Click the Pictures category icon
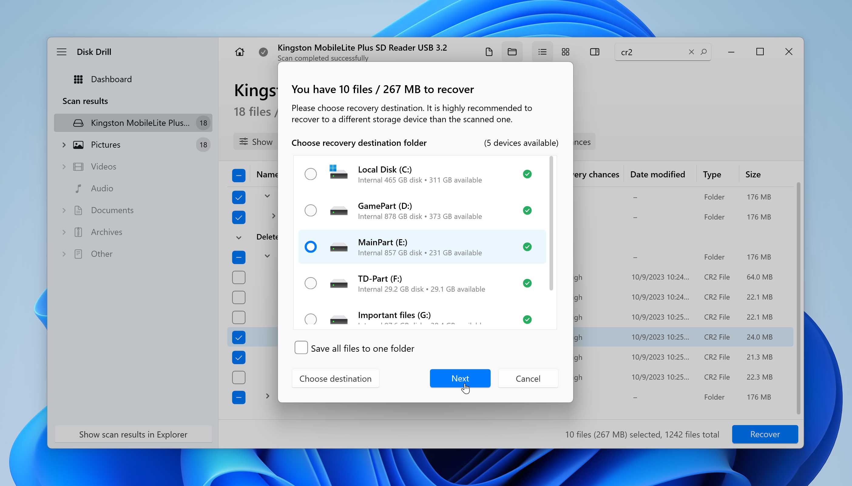 pos(78,145)
